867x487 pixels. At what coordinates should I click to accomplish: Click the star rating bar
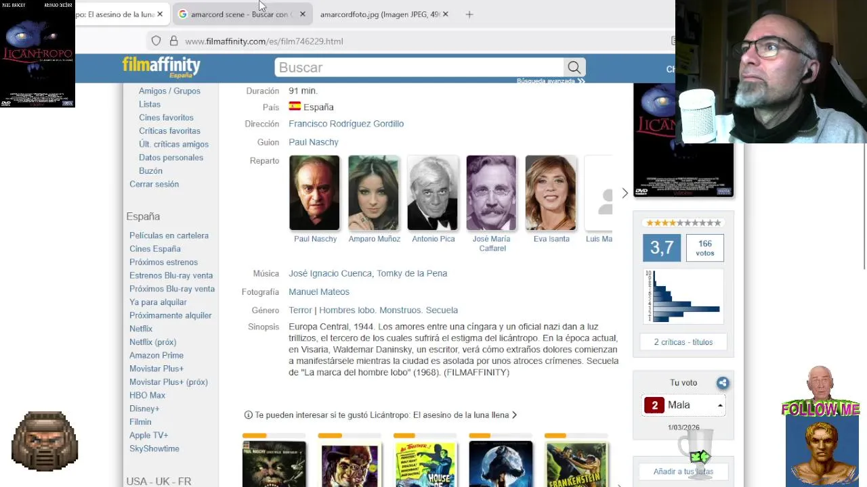[x=683, y=223]
